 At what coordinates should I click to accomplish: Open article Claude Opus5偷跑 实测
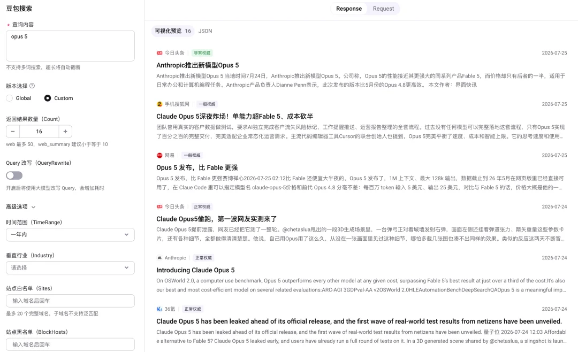(x=216, y=219)
